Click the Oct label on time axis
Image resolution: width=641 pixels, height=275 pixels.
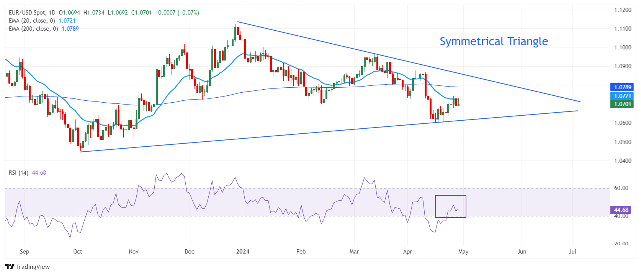(x=78, y=252)
